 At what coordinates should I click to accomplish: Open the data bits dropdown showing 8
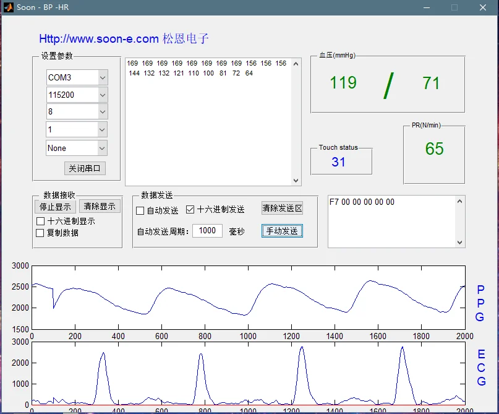103,111
